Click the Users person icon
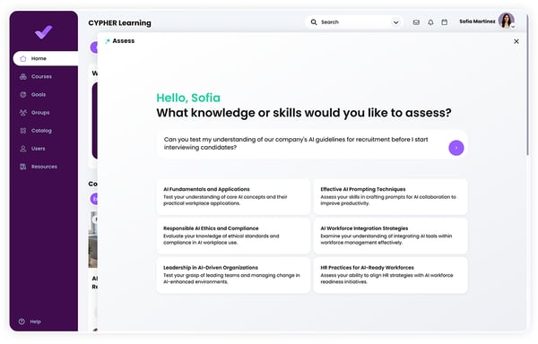Image resolution: width=538 pixels, height=344 pixels. pos(23,149)
